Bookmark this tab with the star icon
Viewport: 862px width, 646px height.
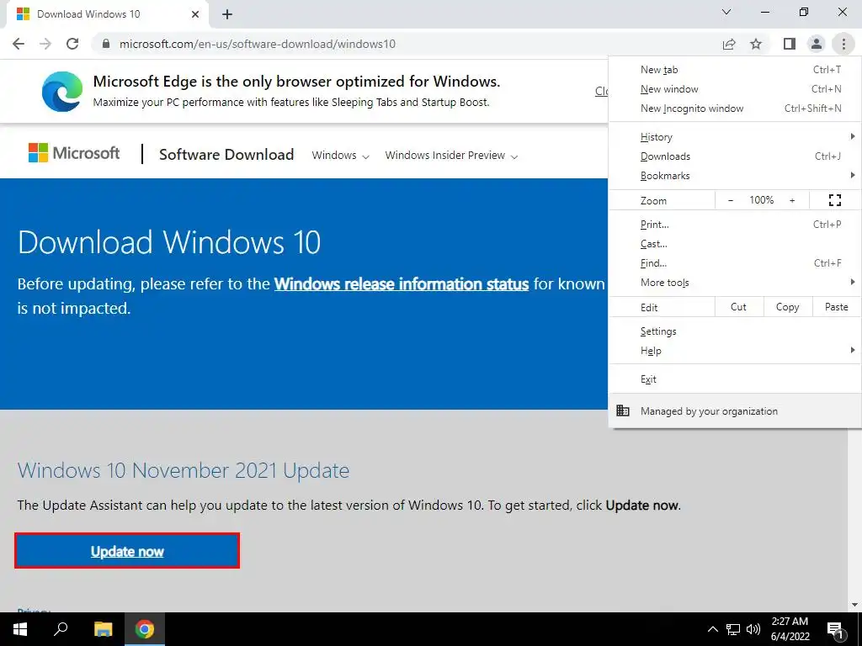click(x=756, y=44)
